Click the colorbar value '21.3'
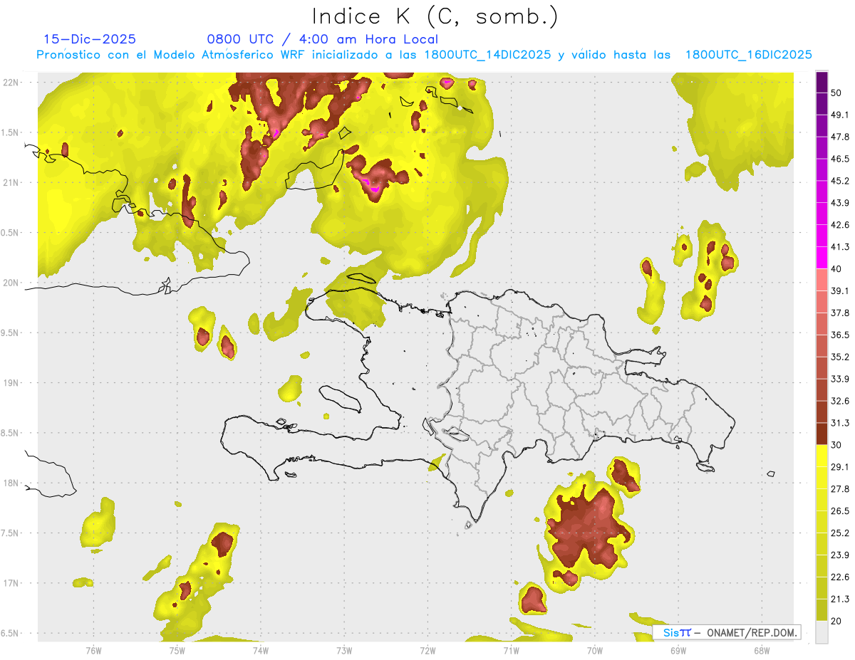Viewport: 855px width, 660px height. (840, 599)
